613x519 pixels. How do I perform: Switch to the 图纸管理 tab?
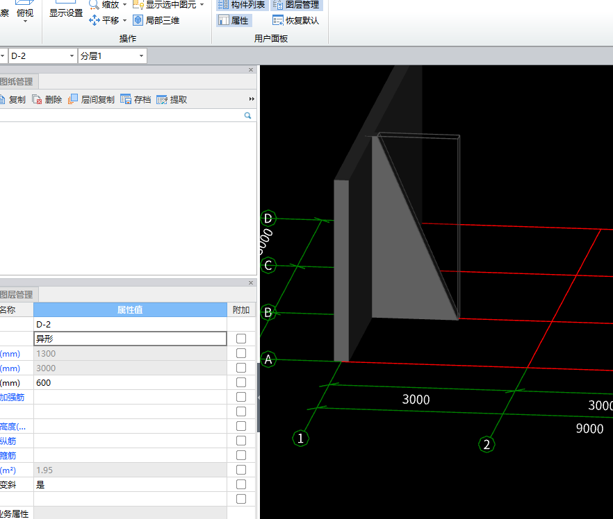pos(17,82)
